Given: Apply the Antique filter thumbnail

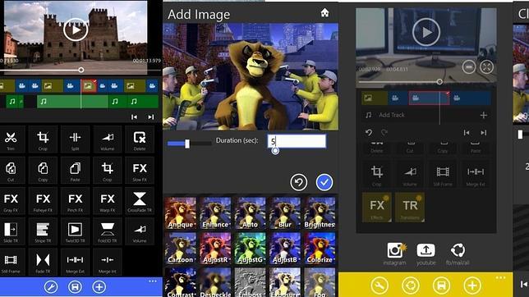Looking at the screenshot, I should [181, 213].
